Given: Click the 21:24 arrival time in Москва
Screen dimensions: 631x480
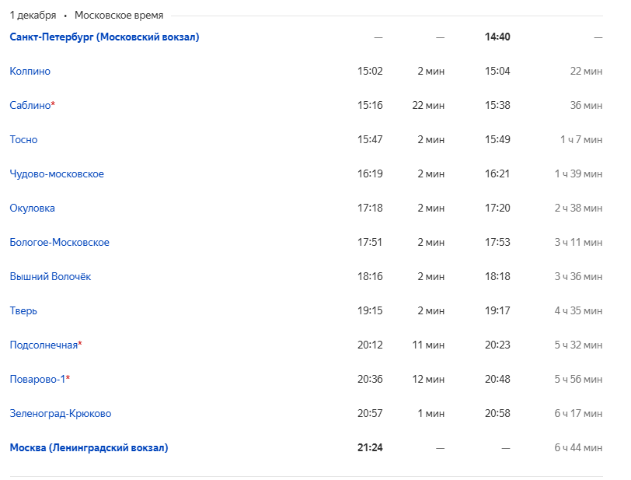Looking at the screenshot, I should point(370,447).
